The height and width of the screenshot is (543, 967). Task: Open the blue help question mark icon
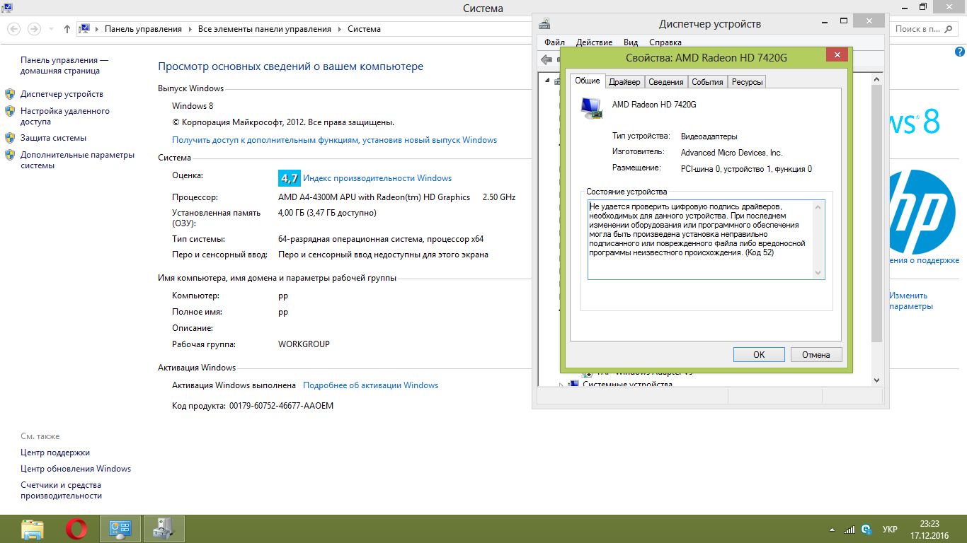pos(960,52)
